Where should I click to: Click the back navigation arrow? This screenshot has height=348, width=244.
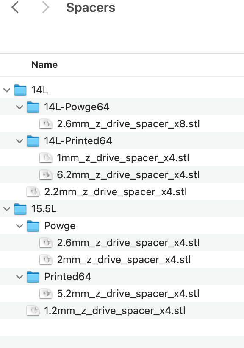click(x=15, y=7)
